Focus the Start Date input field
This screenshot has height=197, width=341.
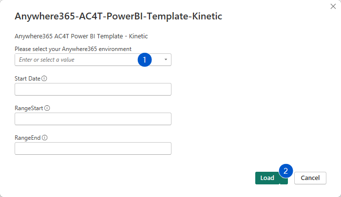click(x=93, y=89)
